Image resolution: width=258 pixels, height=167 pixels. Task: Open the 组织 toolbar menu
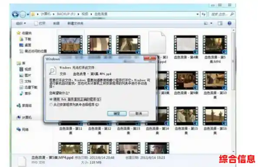tap(21, 23)
